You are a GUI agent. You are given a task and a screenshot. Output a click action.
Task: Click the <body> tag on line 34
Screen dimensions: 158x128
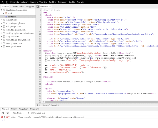(x=48, y=89)
